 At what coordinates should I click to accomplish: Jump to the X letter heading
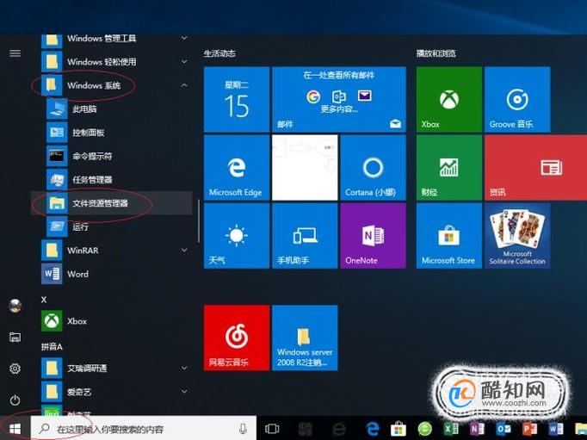click(x=44, y=300)
